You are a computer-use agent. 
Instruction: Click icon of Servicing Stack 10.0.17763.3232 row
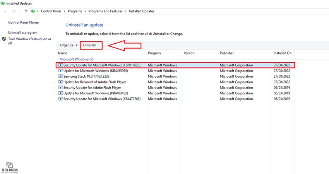pos(61,77)
